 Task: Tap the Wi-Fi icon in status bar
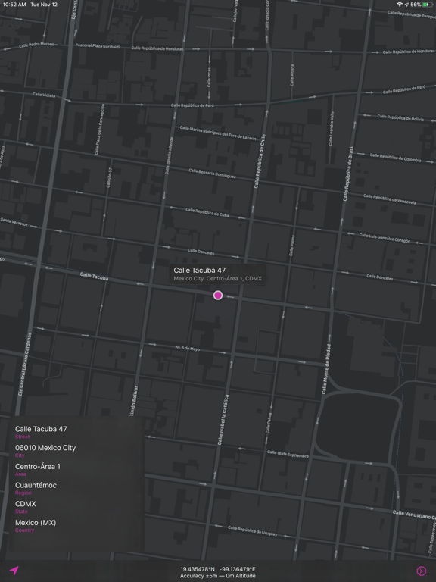coord(400,5)
